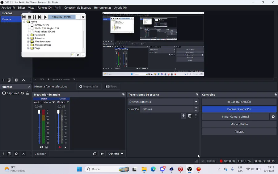This screenshot has height=174, width=278.
Task: Open the audio mixer Options dropdown
Action: 116,154
